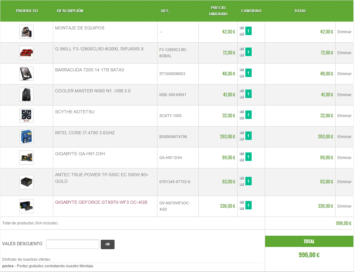
Task: Open the BARRACUDA 7200.14 1TB SATA3 description
Action: 90,70
